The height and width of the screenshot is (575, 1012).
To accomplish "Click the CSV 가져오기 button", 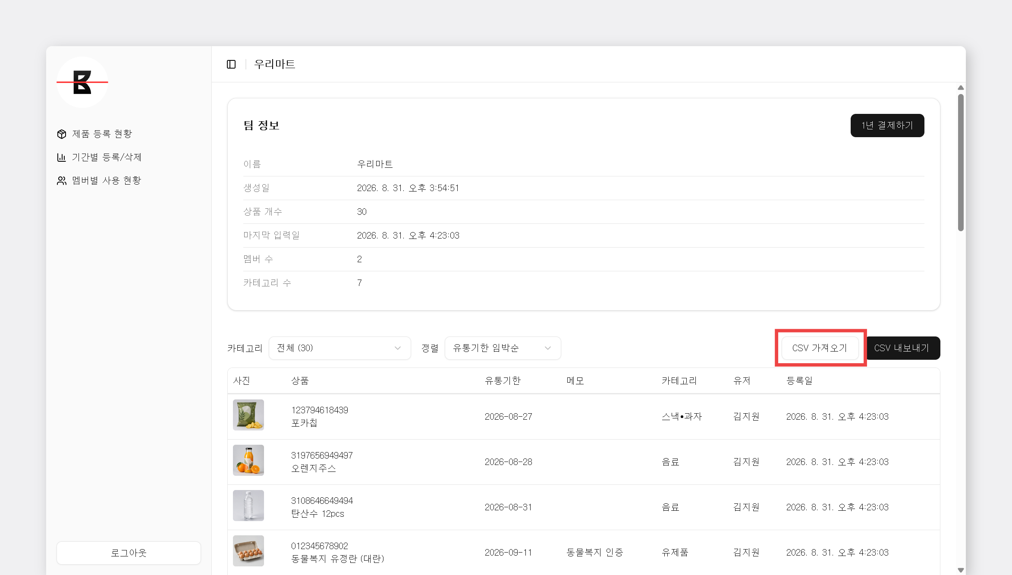I will pos(820,348).
